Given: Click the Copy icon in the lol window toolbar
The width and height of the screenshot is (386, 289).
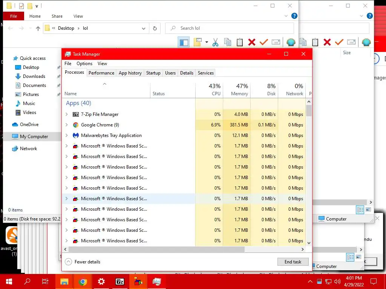Looking at the screenshot, I should tap(228, 42).
